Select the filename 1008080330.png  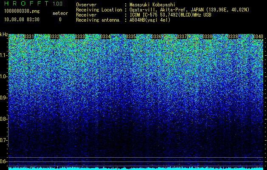click(x=22, y=11)
